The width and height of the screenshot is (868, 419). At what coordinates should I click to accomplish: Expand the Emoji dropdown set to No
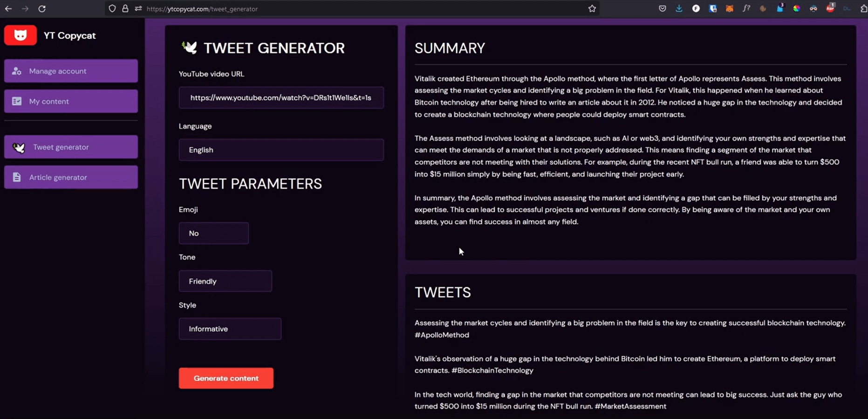click(x=213, y=234)
